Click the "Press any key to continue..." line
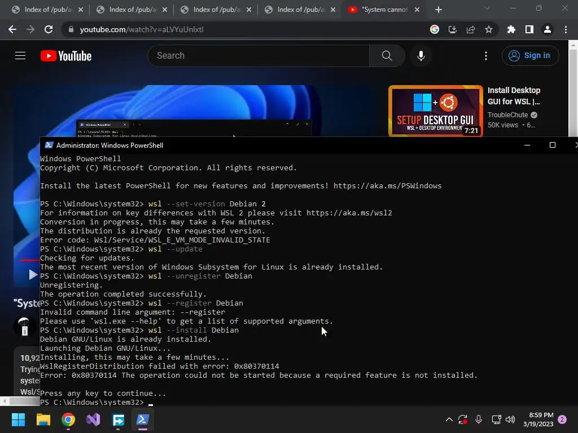This screenshot has height=433, width=578. pos(103,393)
